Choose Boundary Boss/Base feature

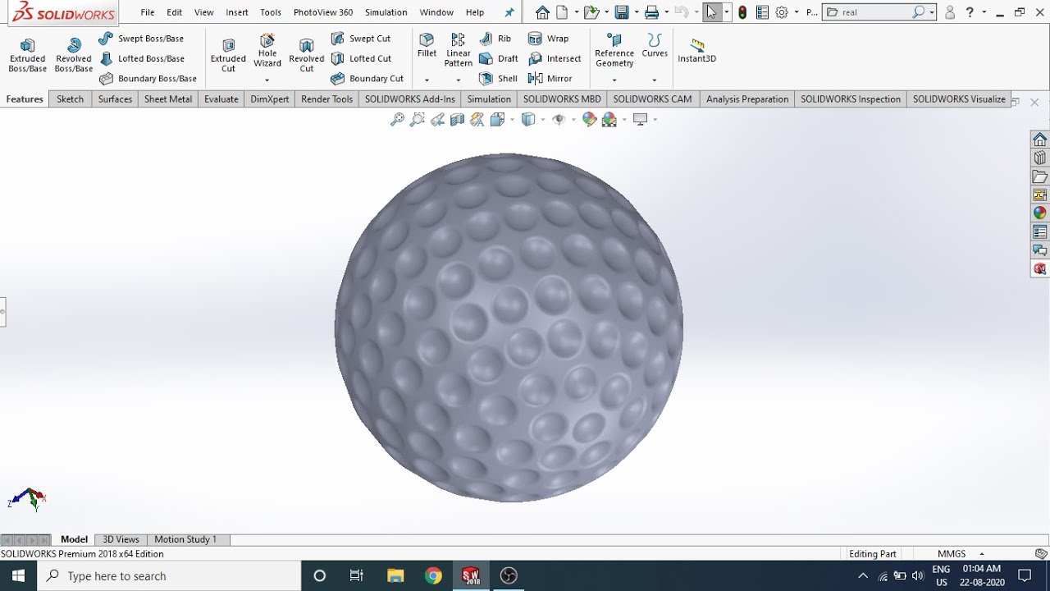148,79
